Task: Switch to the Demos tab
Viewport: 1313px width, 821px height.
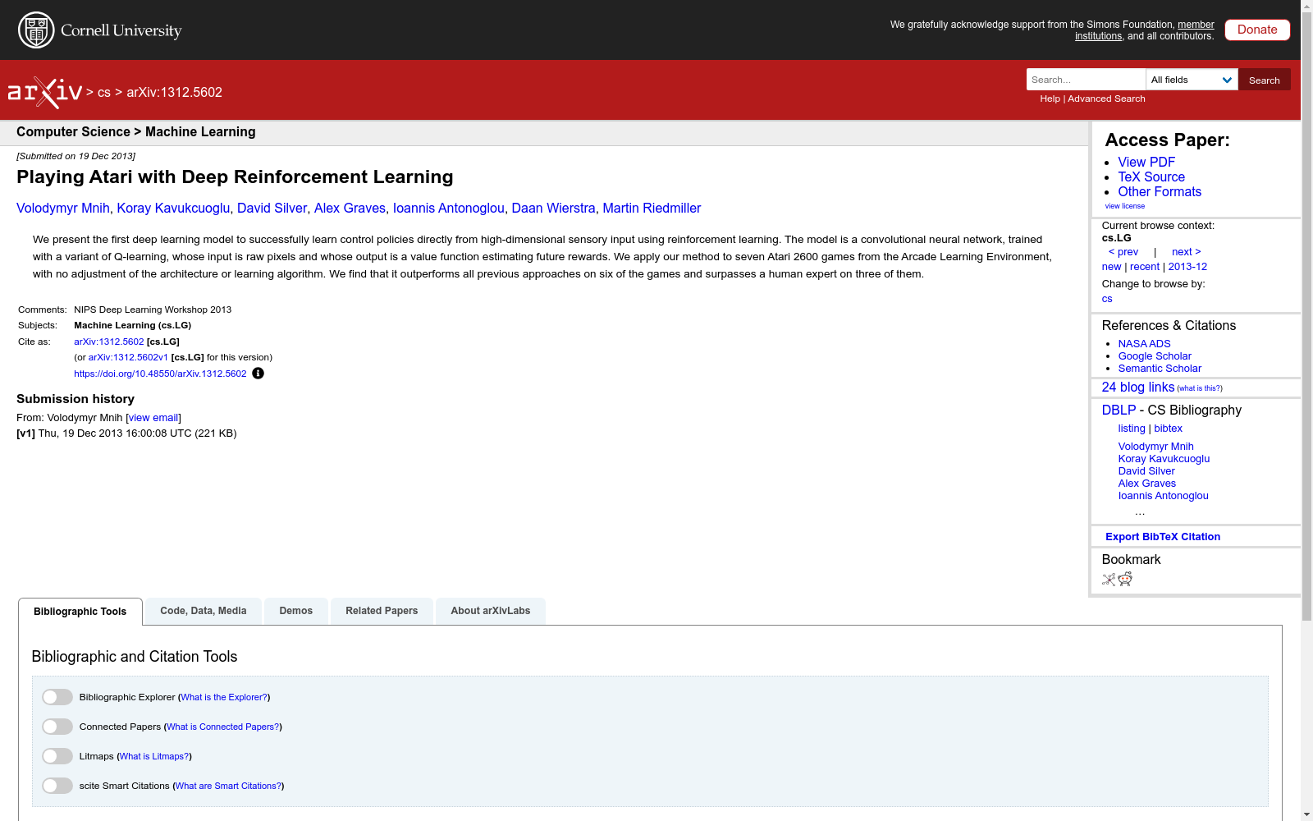Action: [296, 611]
